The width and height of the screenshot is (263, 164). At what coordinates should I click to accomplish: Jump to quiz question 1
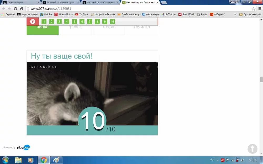pos(44,22)
